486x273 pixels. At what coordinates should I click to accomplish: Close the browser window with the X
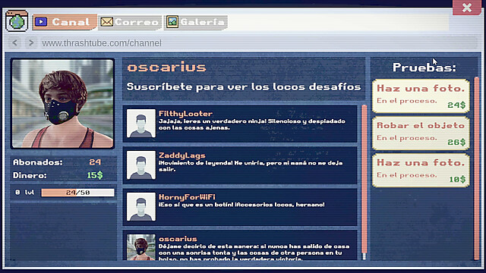tap(467, 8)
